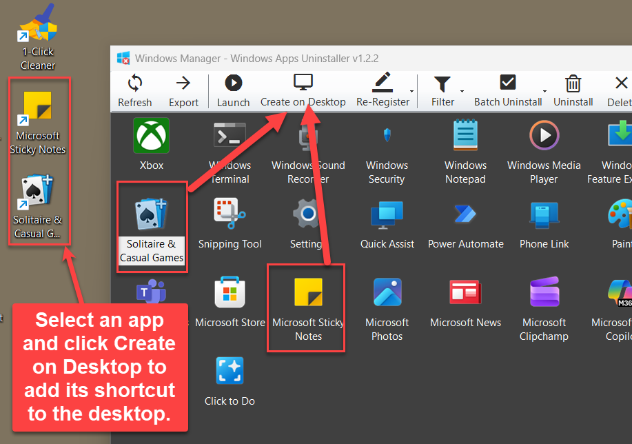Select the Microsoft News app
The height and width of the screenshot is (444, 632).
click(x=465, y=303)
